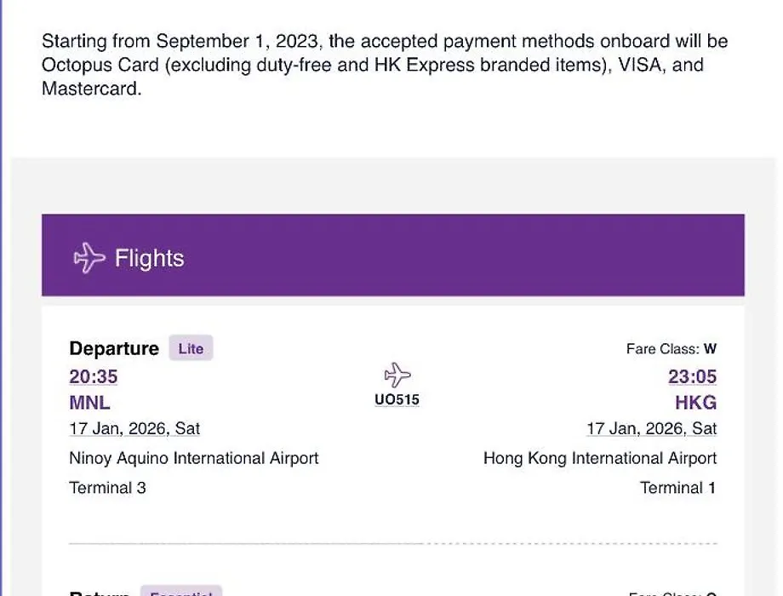Click the airplane icon in Flights header
The image size is (783, 596).
[89, 258]
